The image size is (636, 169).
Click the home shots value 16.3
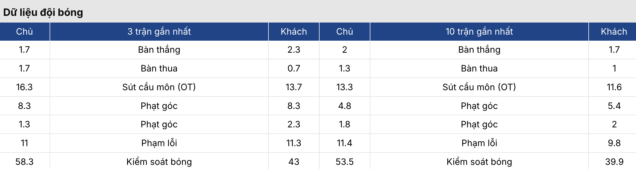click(x=24, y=87)
